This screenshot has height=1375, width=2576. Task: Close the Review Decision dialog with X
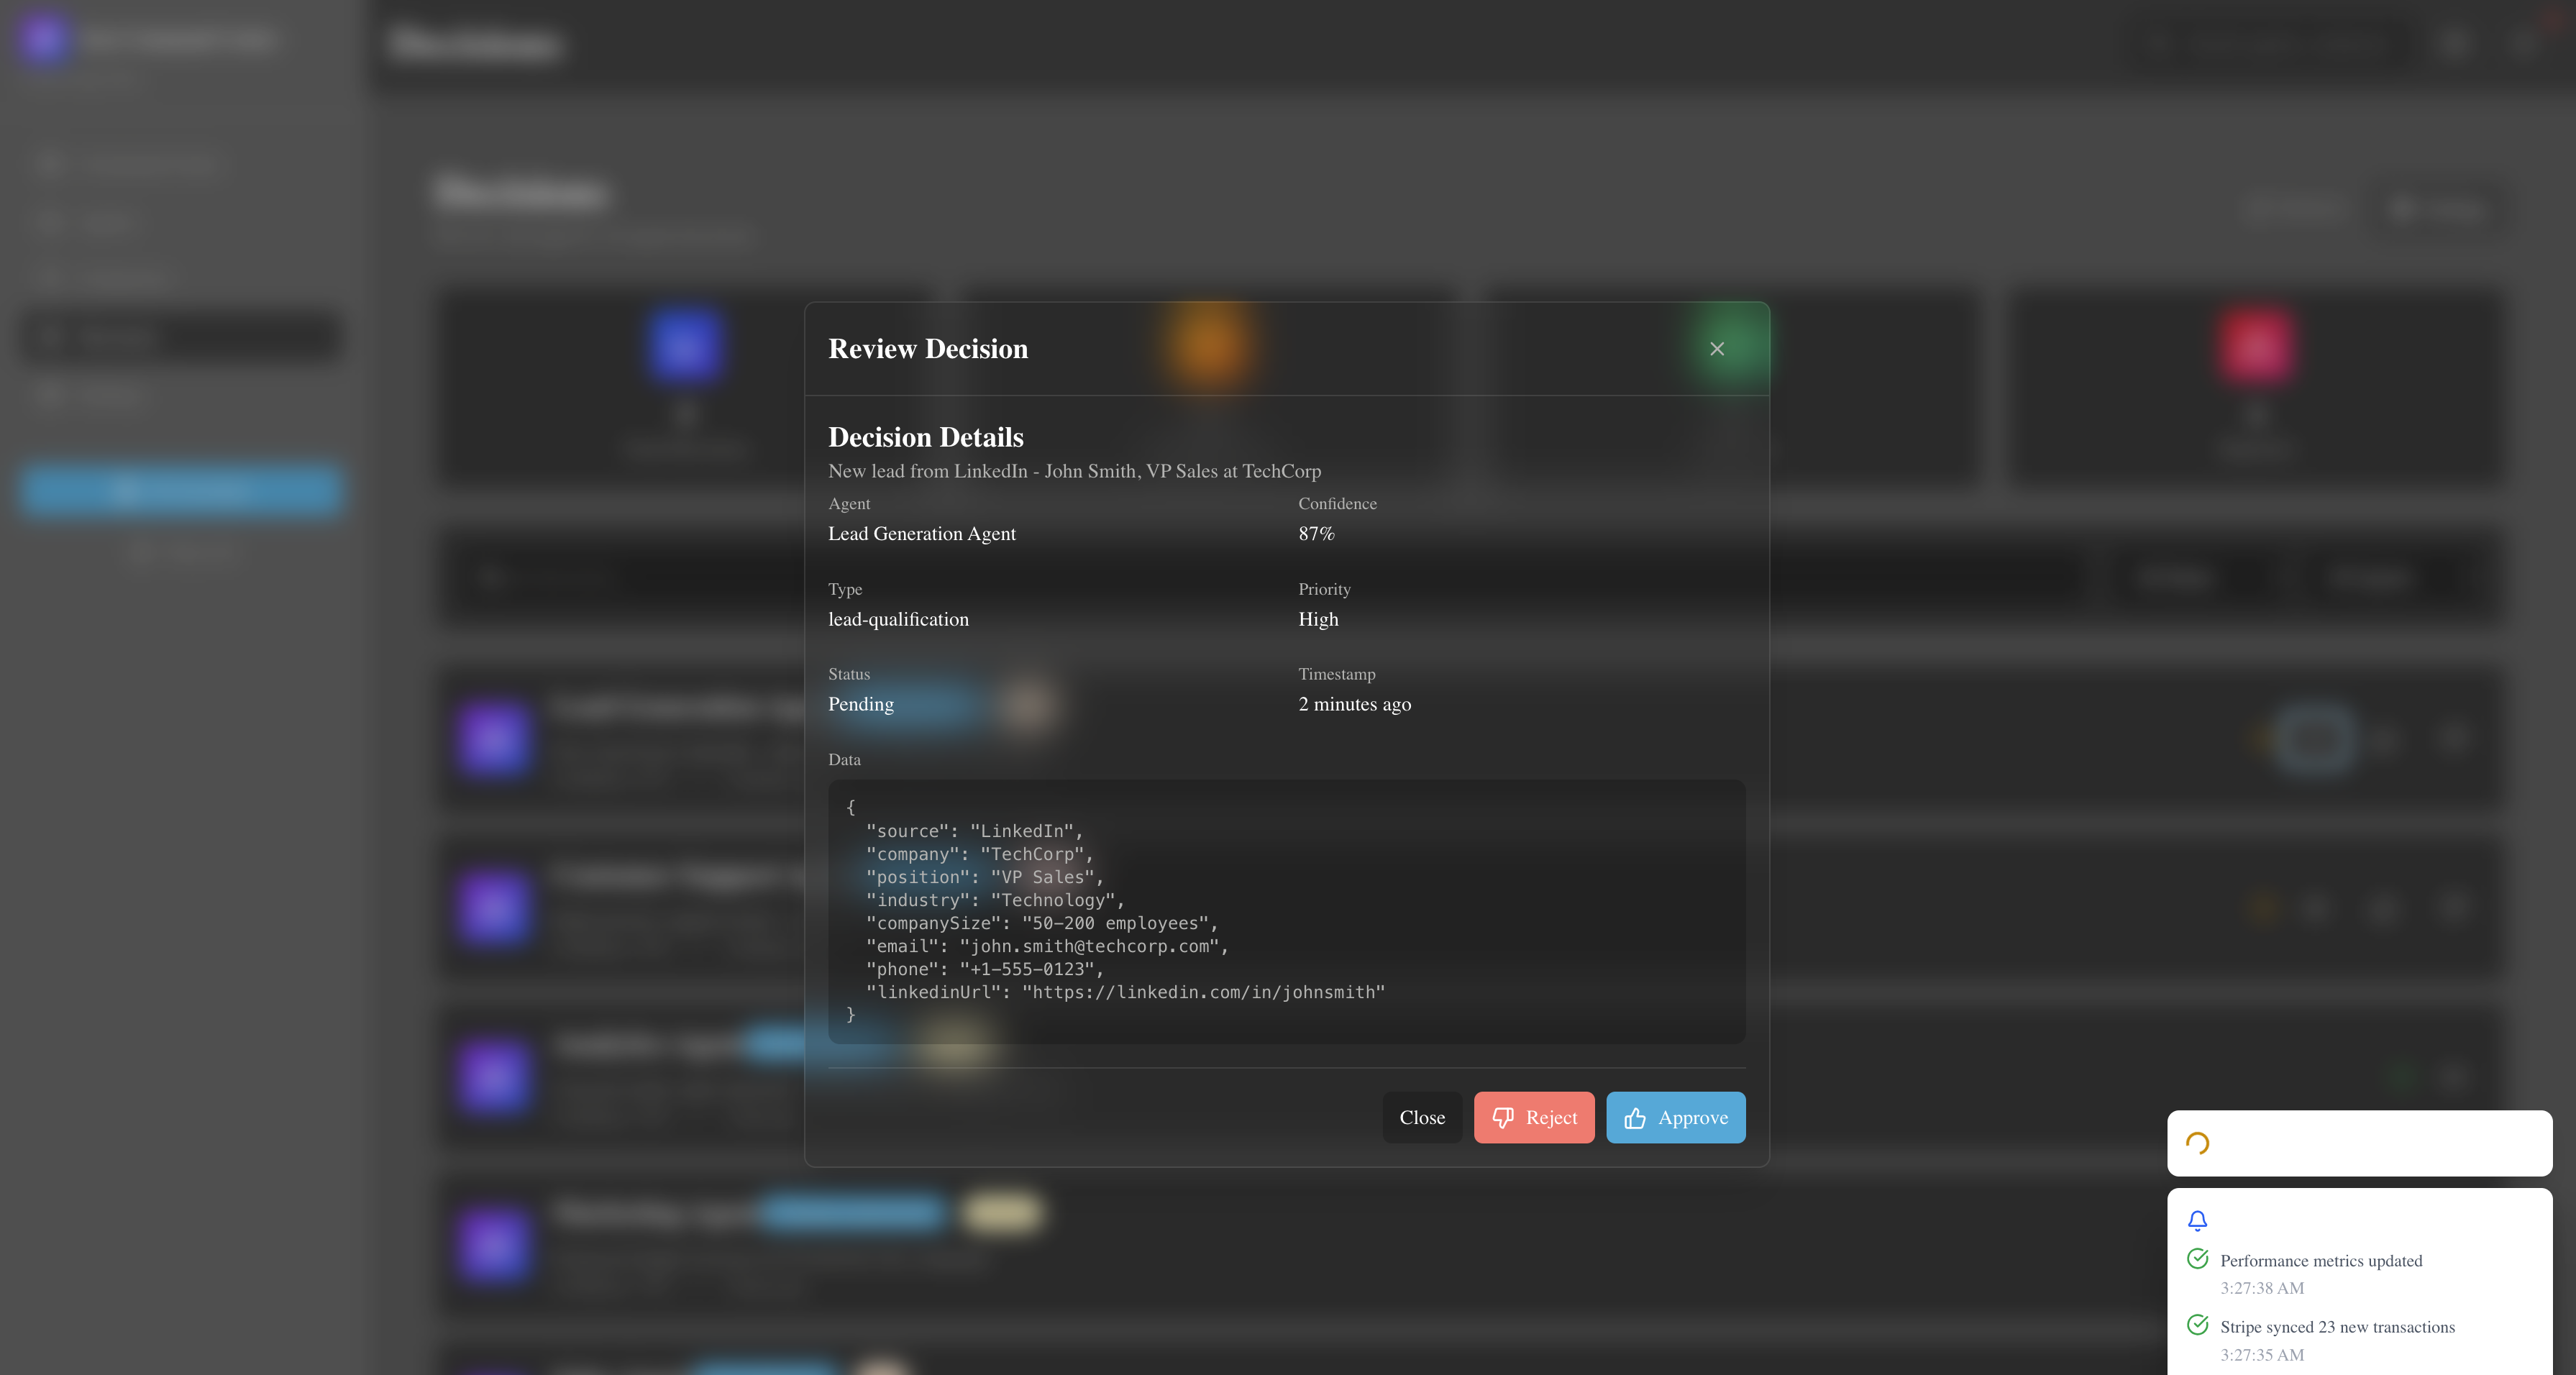point(1716,349)
